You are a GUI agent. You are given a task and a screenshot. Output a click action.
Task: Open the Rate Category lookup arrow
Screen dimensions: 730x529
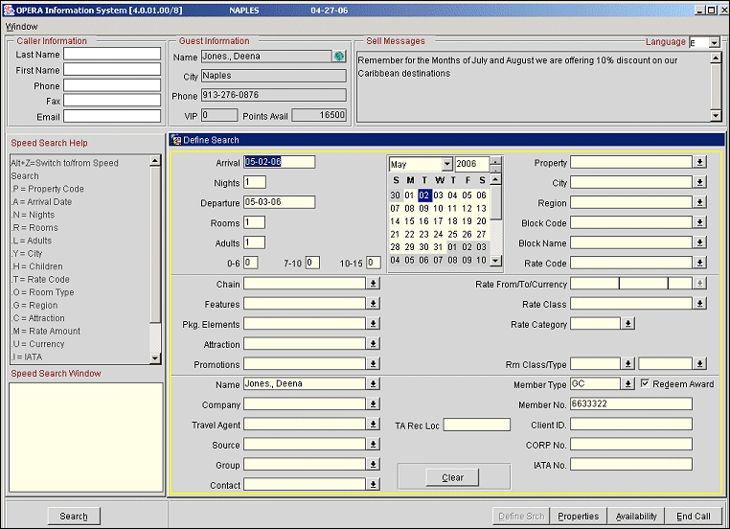tap(627, 324)
